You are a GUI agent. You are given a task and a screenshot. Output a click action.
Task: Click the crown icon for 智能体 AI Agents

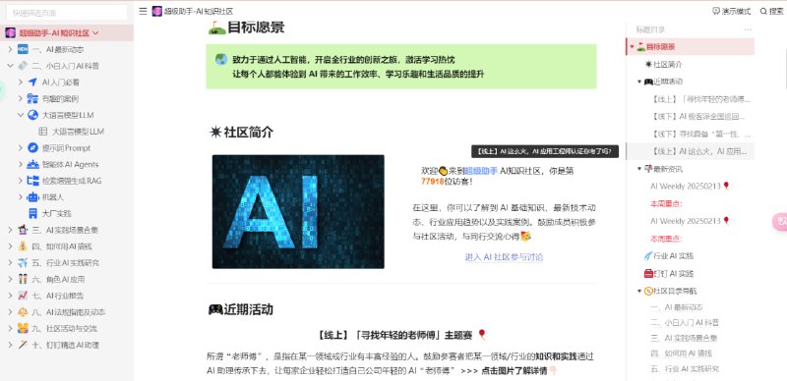(x=32, y=164)
